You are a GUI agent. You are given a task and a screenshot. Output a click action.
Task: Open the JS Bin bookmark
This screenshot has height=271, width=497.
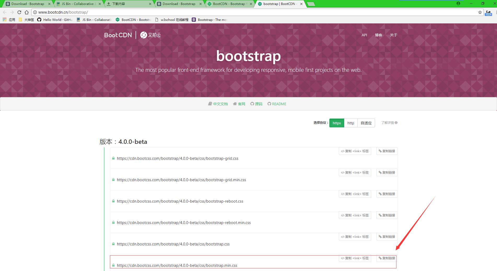(94, 20)
